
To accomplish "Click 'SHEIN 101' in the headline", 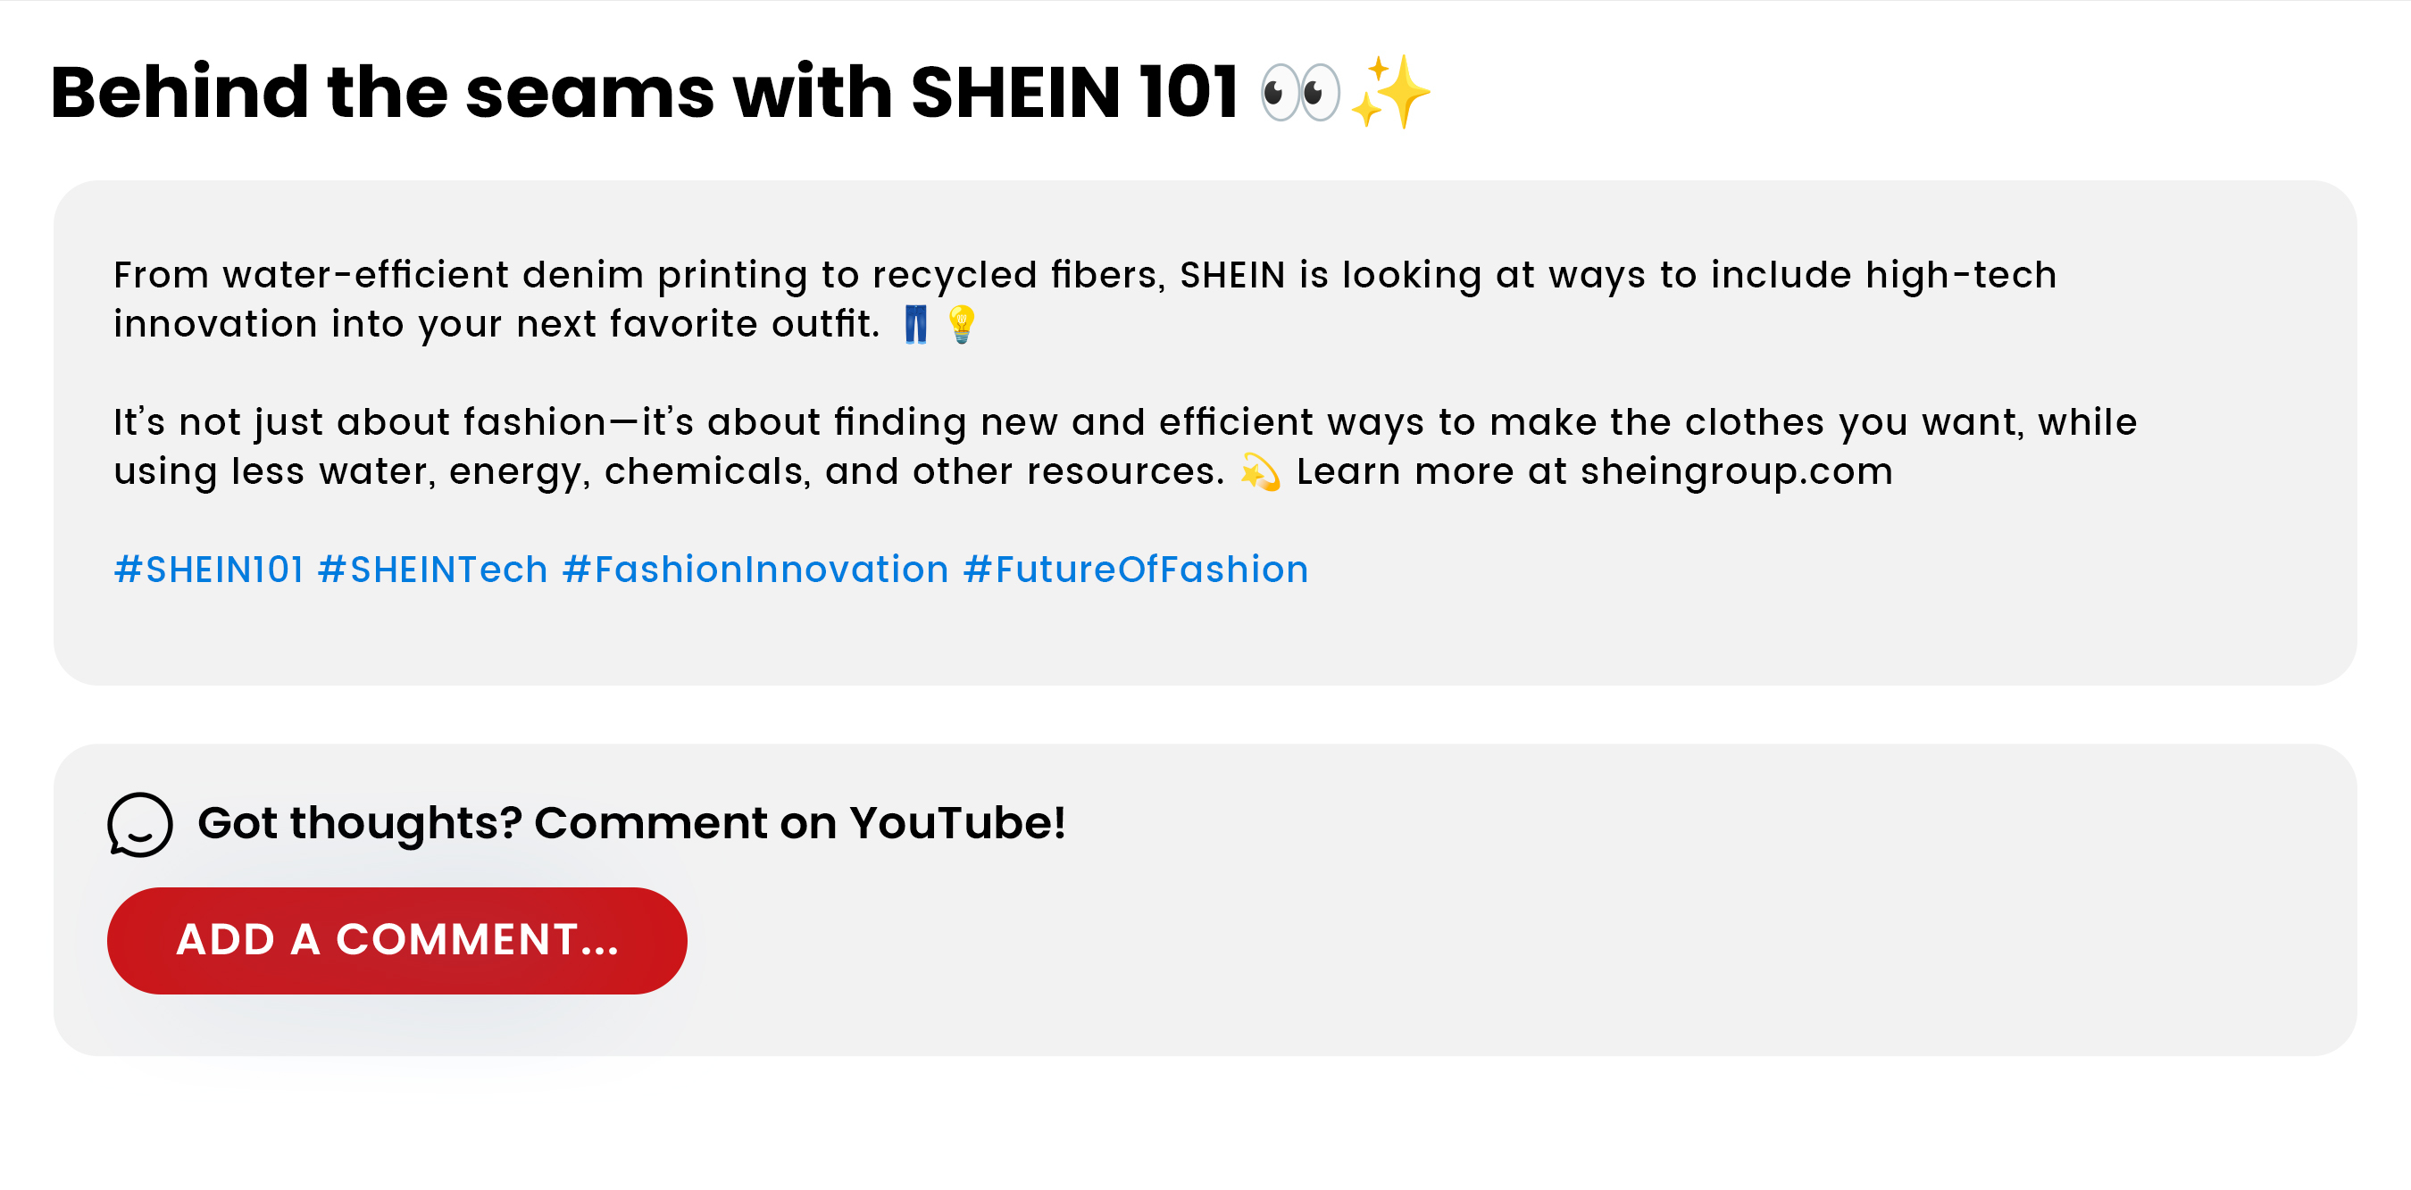I will tap(1073, 93).
